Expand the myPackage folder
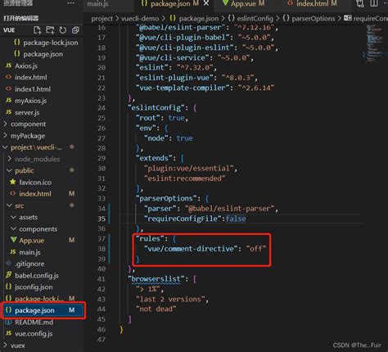Viewport: 388px width, 352px height. point(28,136)
